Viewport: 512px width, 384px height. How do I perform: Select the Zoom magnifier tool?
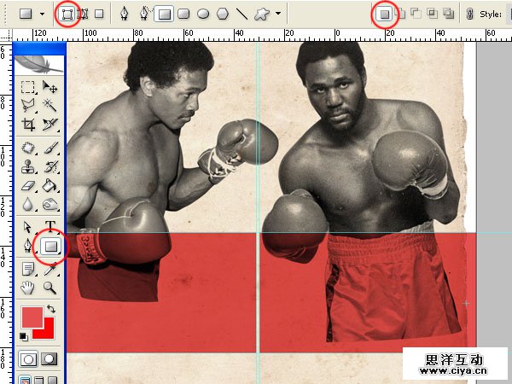50,287
